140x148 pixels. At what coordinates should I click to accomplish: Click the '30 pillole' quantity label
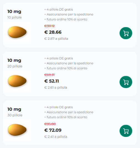tap(15, 115)
